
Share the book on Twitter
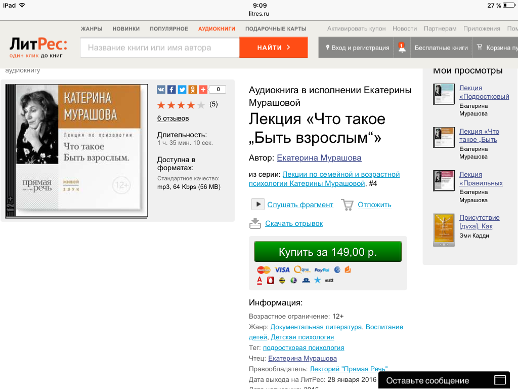(x=182, y=89)
